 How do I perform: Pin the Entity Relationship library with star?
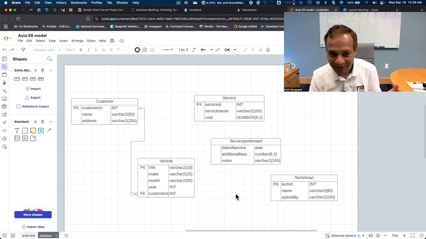point(36,70)
